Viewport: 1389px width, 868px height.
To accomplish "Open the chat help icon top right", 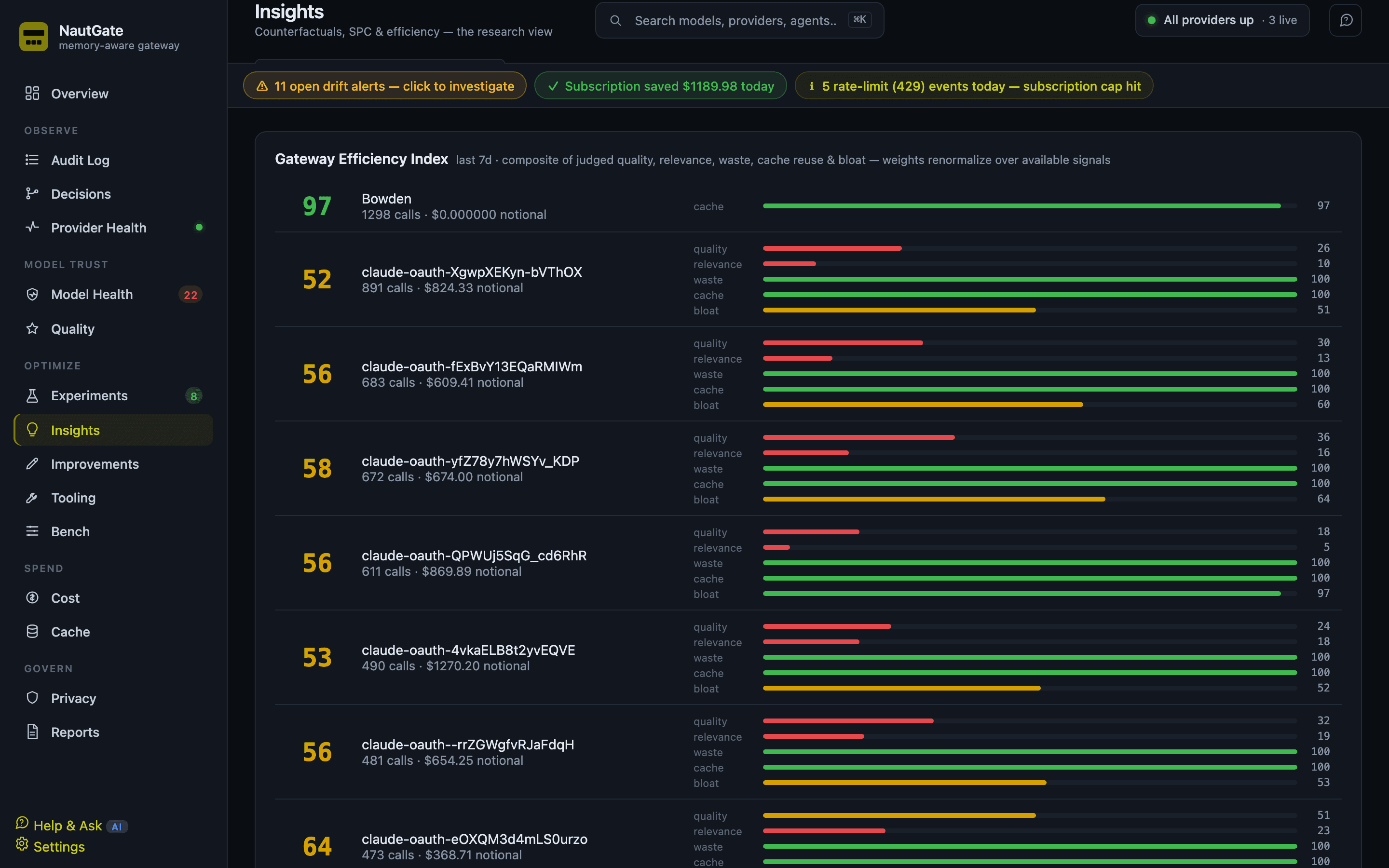I will [1346, 20].
